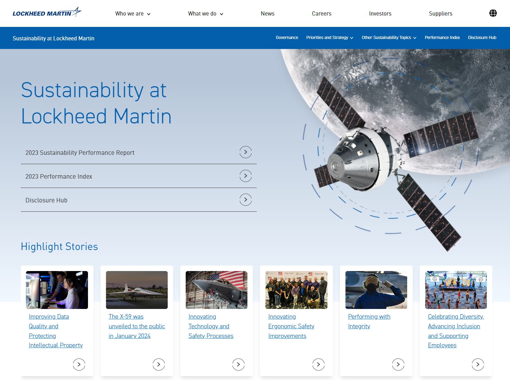Expand Priorities and Strategy dropdown

coord(330,38)
